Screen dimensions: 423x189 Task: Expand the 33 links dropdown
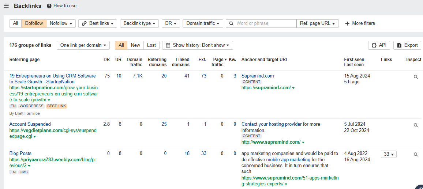pos(389,155)
